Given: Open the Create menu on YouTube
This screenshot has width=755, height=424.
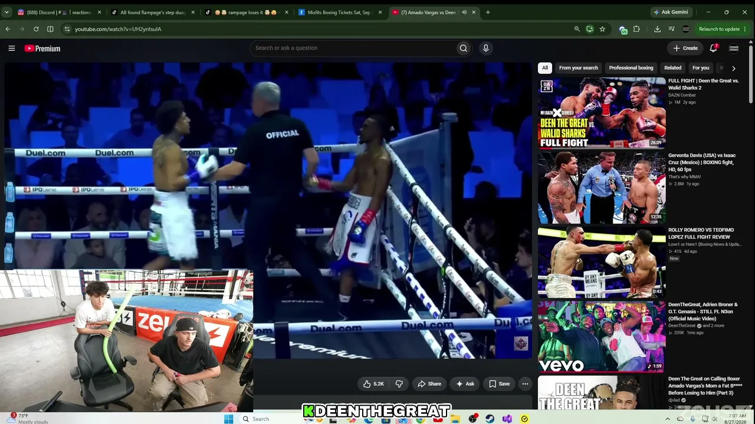Looking at the screenshot, I should click(685, 48).
